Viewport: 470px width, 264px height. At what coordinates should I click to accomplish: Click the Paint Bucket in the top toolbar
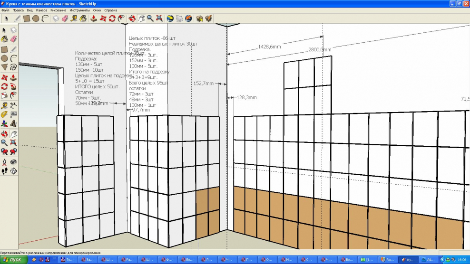83,19
